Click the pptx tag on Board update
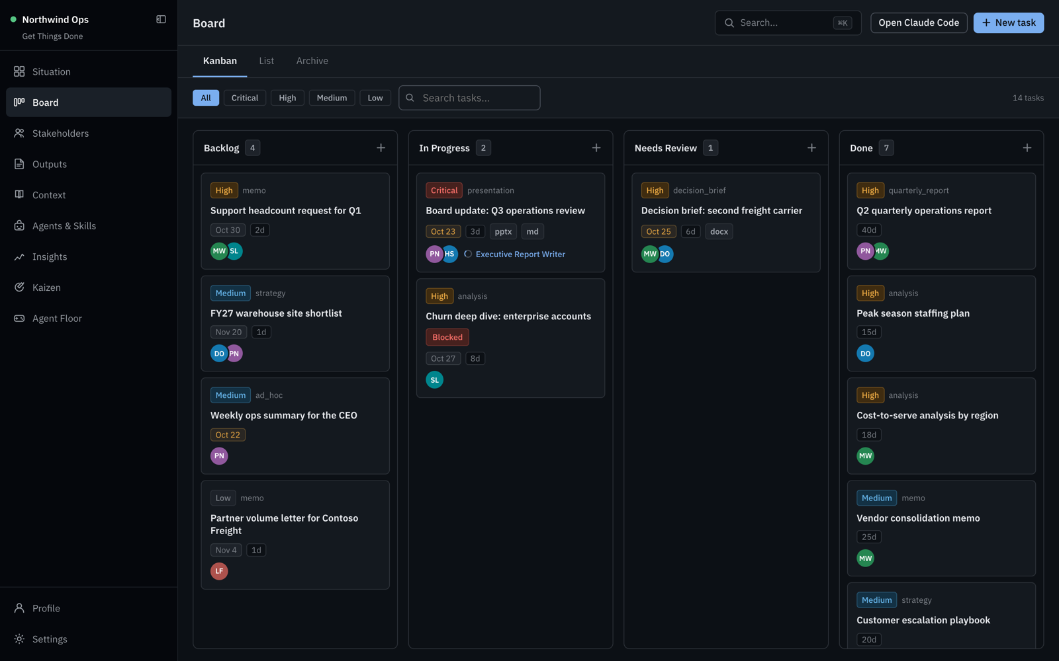Screen dimensions: 1059x661 pyautogui.click(x=503, y=231)
